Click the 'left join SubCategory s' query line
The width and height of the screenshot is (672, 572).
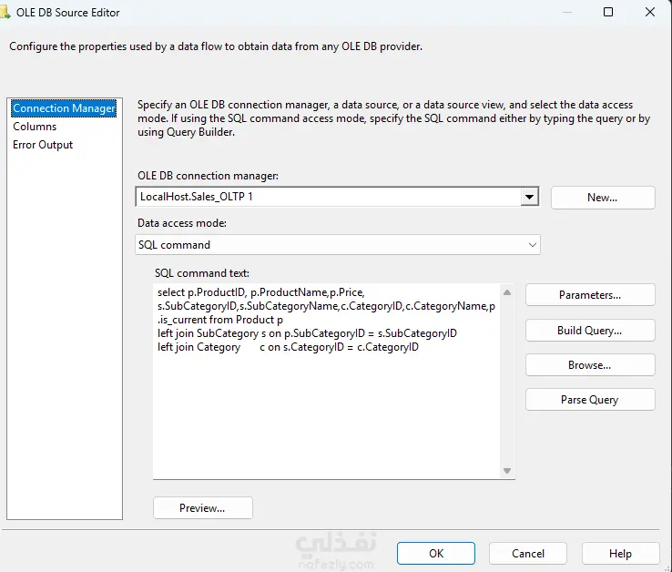pos(307,333)
